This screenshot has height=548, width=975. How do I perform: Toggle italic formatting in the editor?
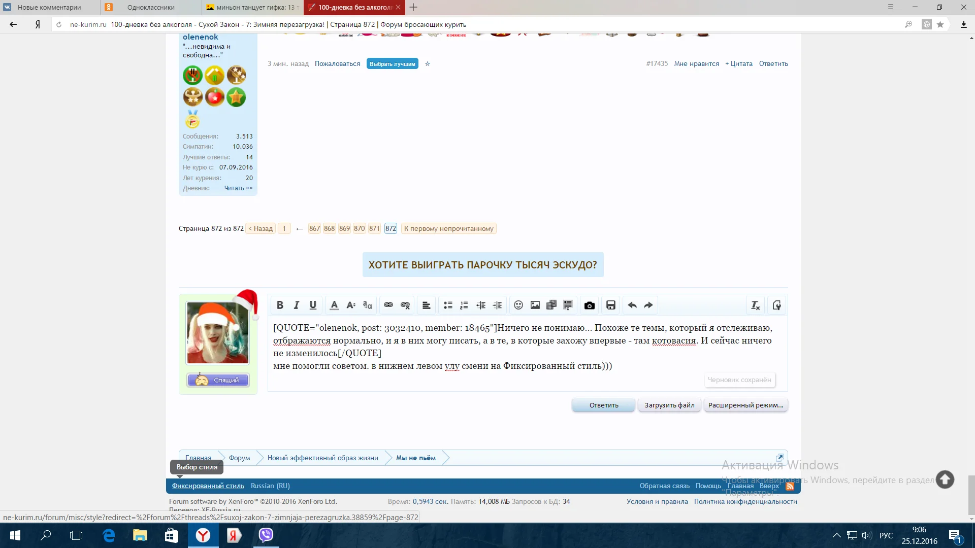(297, 305)
